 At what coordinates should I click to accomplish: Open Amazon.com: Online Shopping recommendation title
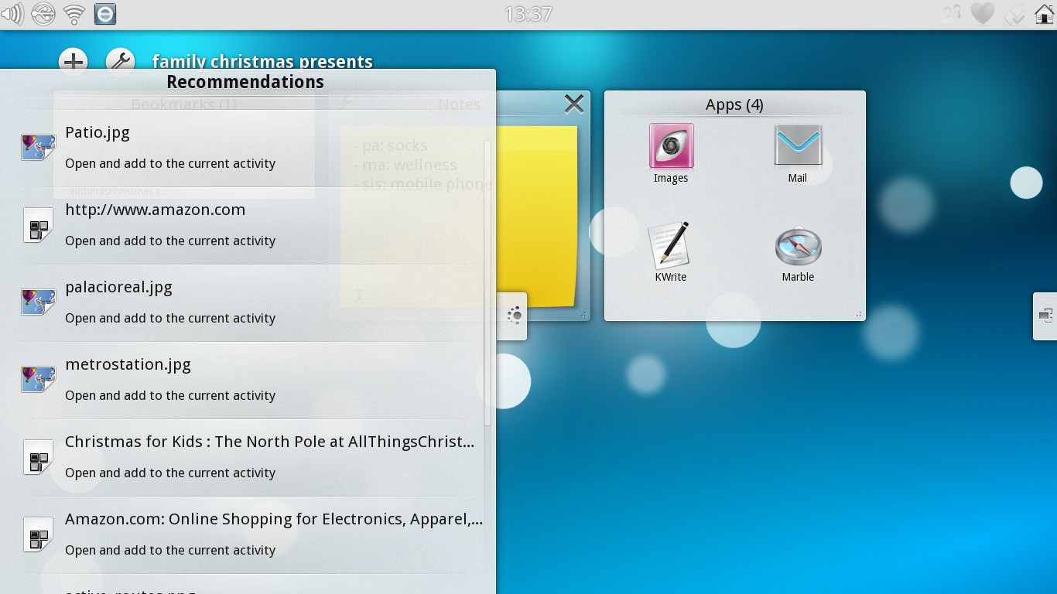[274, 519]
